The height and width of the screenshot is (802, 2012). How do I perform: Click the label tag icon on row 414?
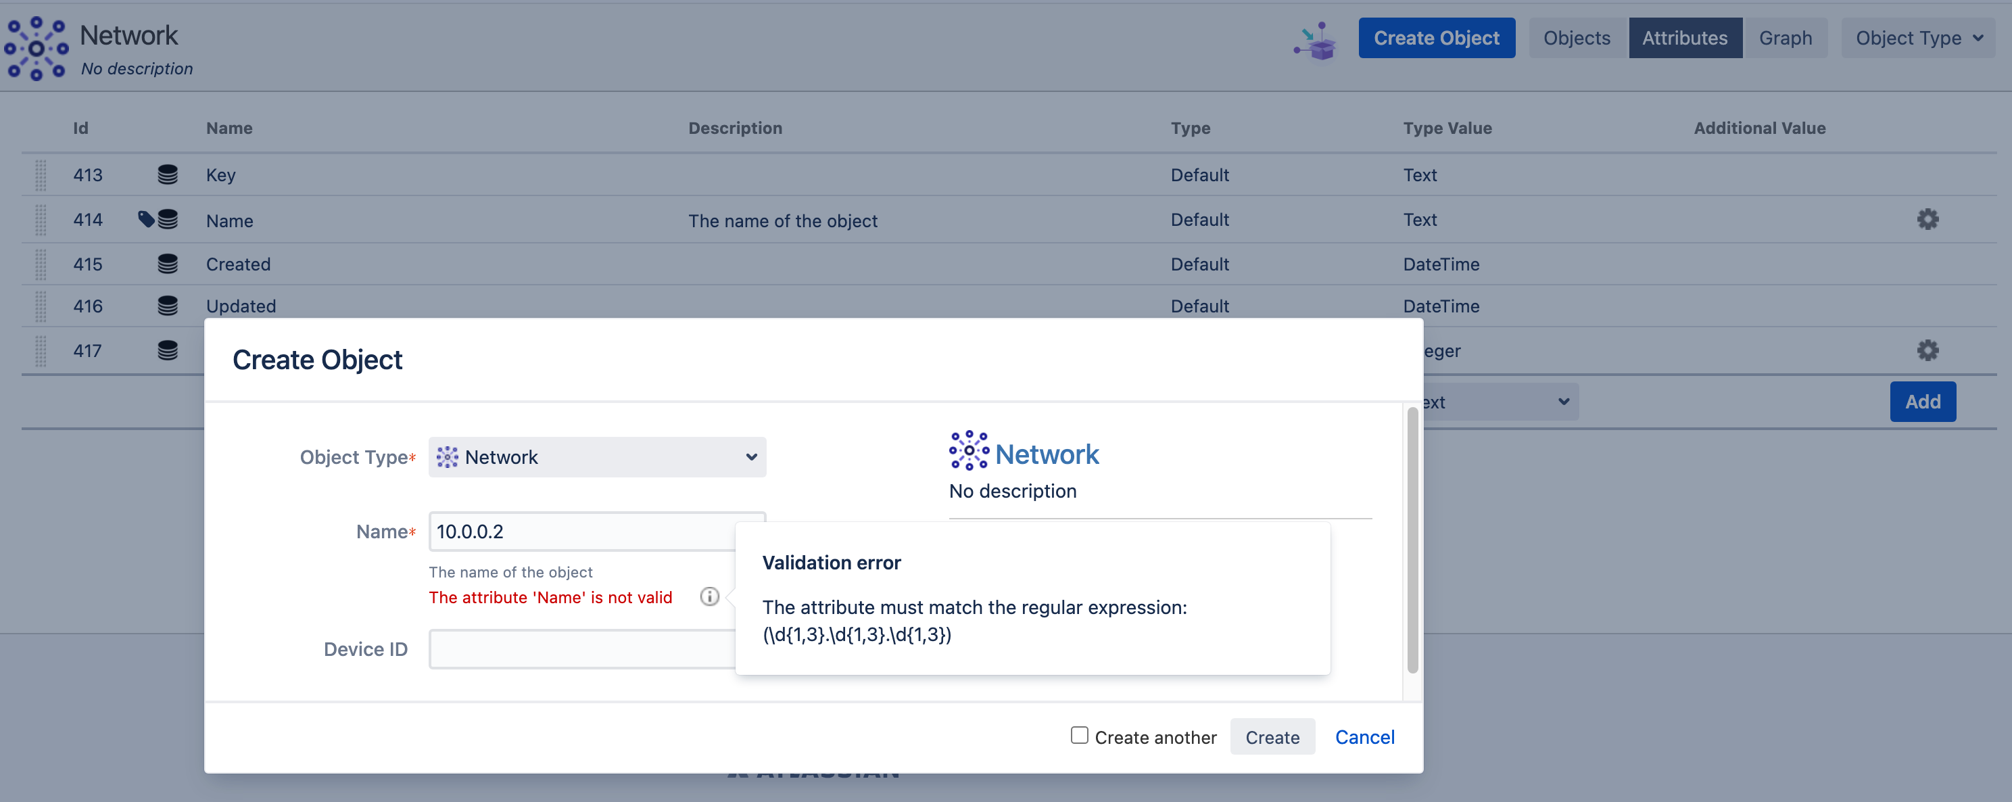145,218
